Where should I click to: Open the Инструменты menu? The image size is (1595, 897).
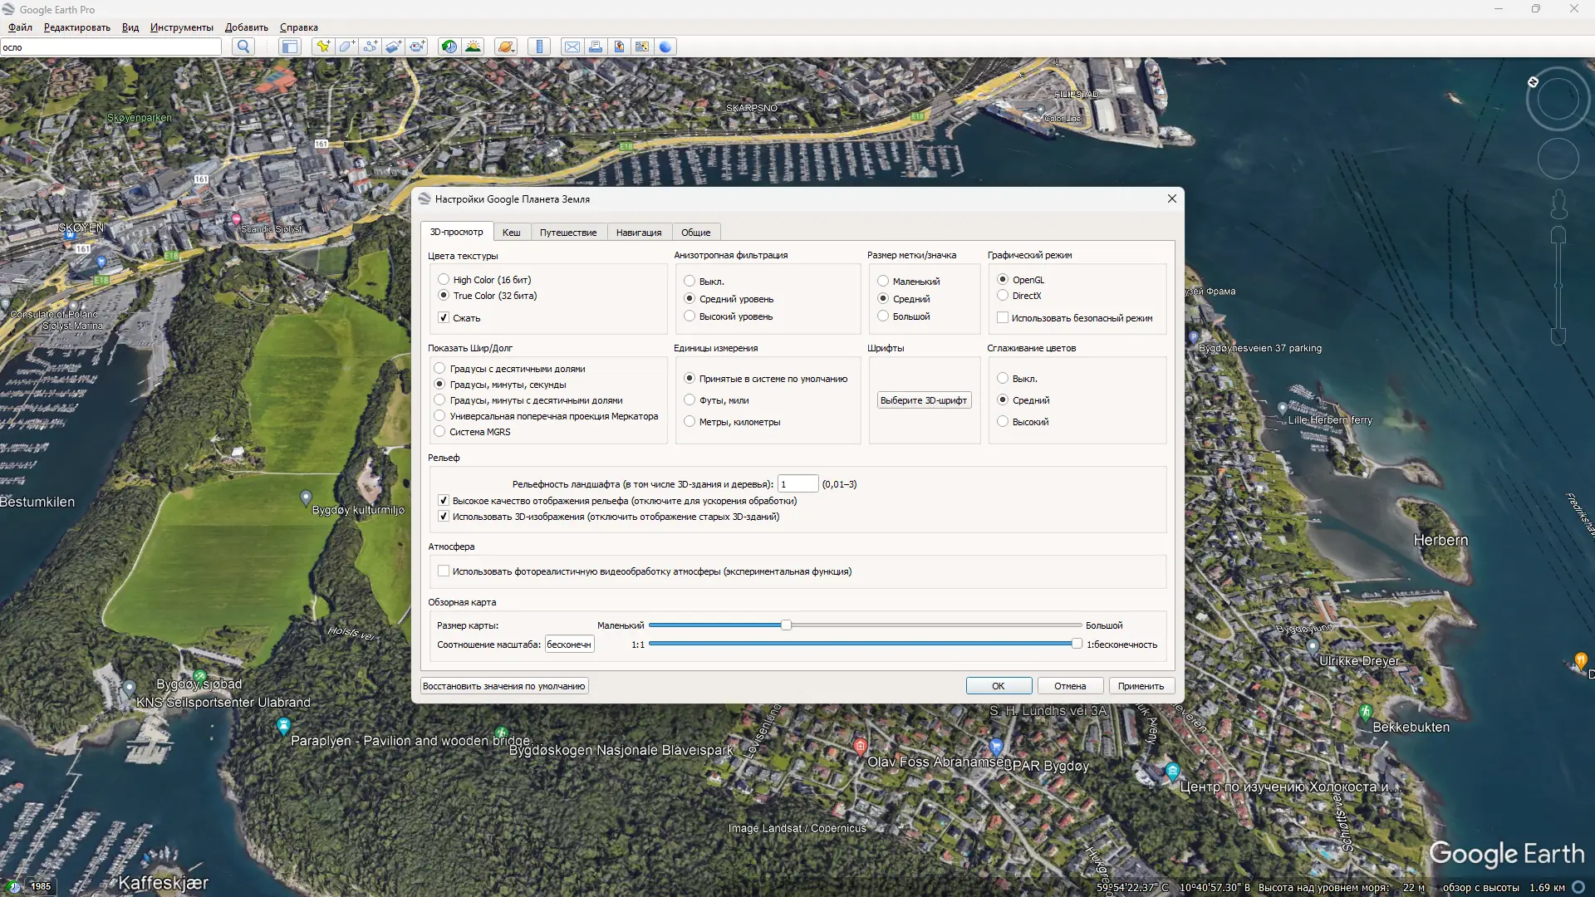181,27
